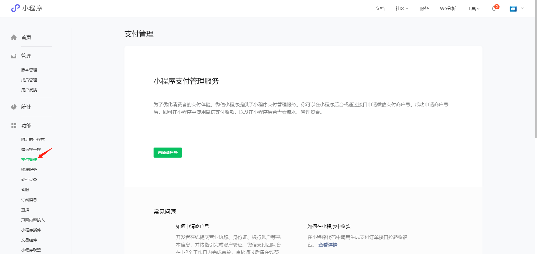Screen dimensions: 537x254
Task: Select 功能 section in the sidebar
Action: (26, 126)
